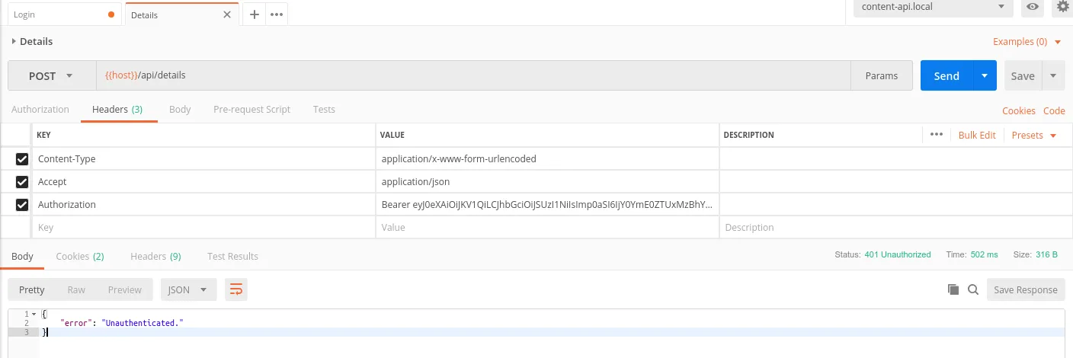Open the POST method dropdown
Image resolution: width=1073 pixels, height=358 pixels.
52,76
